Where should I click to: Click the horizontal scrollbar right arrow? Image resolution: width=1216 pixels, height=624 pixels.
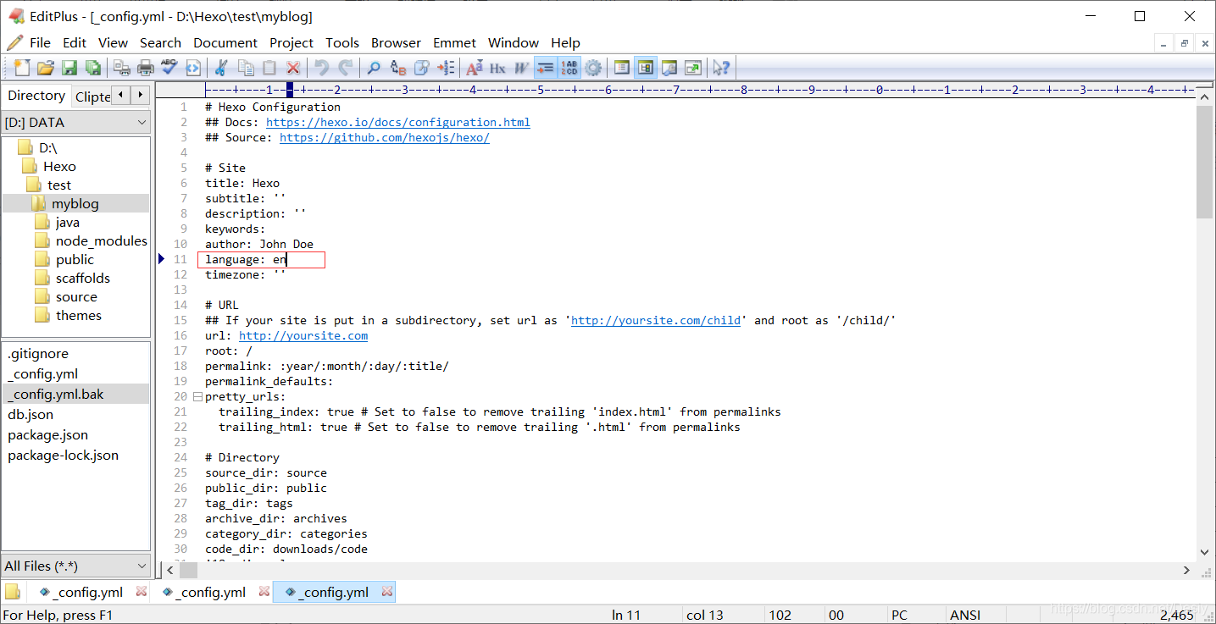tap(1186, 571)
